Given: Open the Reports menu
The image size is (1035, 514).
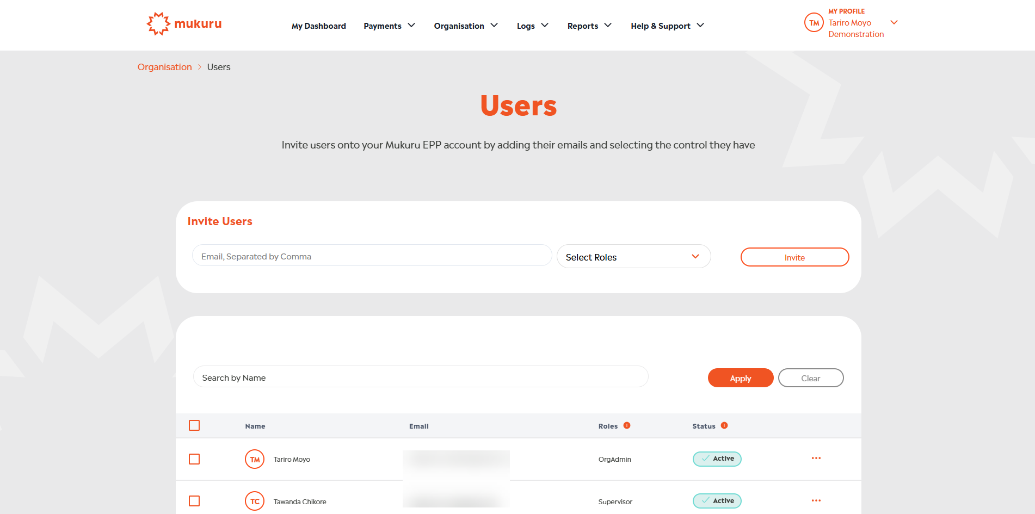Looking at the screenshot, I should click(589, 26).
